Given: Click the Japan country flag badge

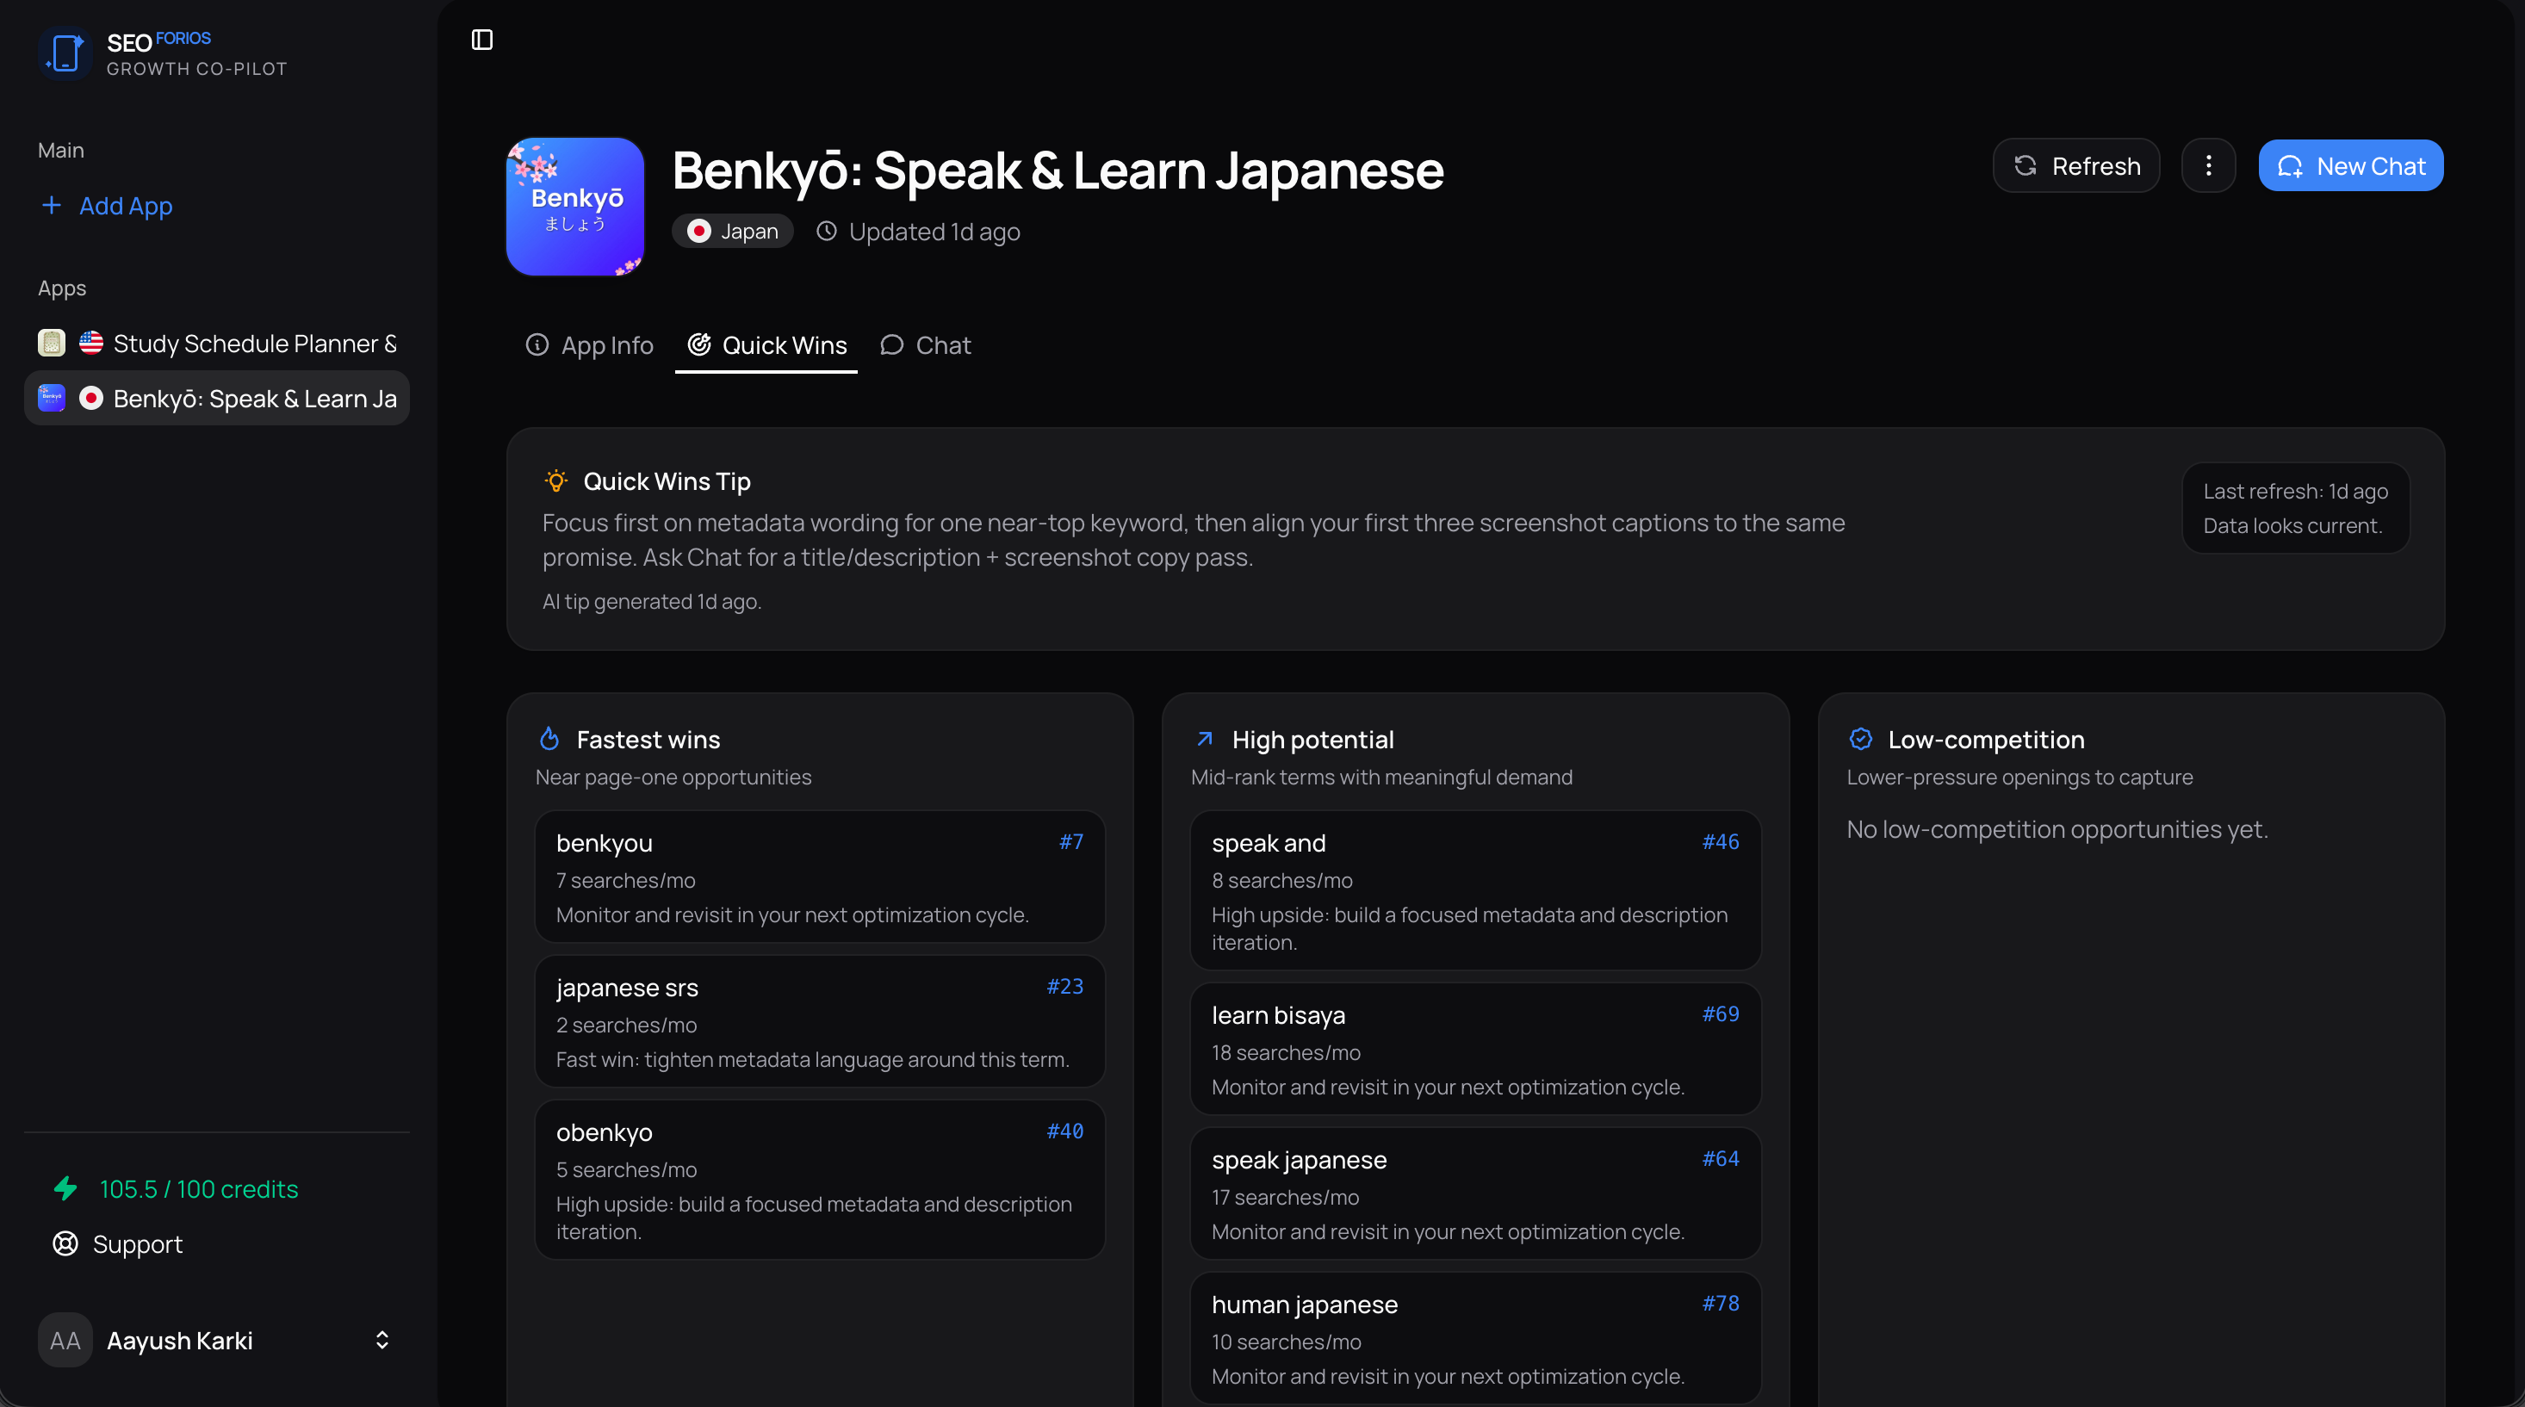Looking at the screenshot, I should 732,232.
